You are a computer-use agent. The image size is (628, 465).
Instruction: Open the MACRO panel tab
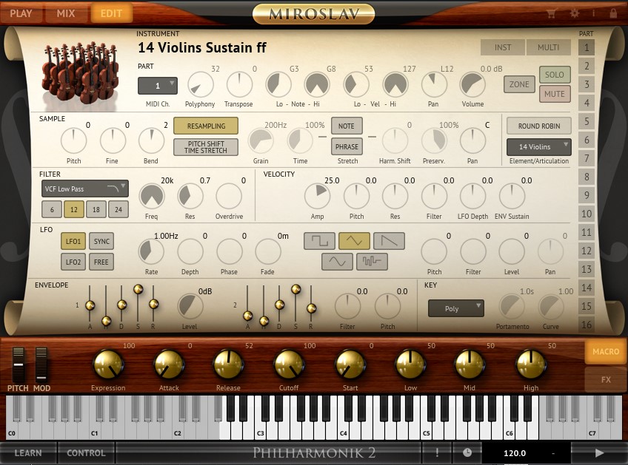tap(606, 351)
